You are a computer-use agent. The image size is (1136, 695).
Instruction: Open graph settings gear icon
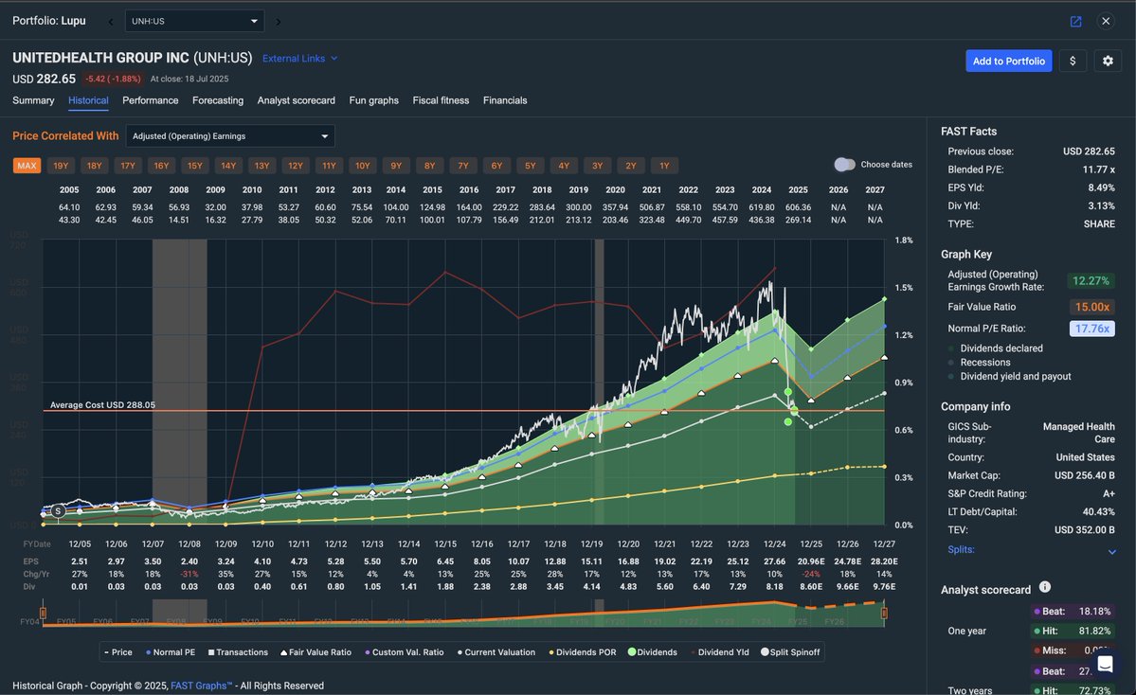tap(1108, 61)
